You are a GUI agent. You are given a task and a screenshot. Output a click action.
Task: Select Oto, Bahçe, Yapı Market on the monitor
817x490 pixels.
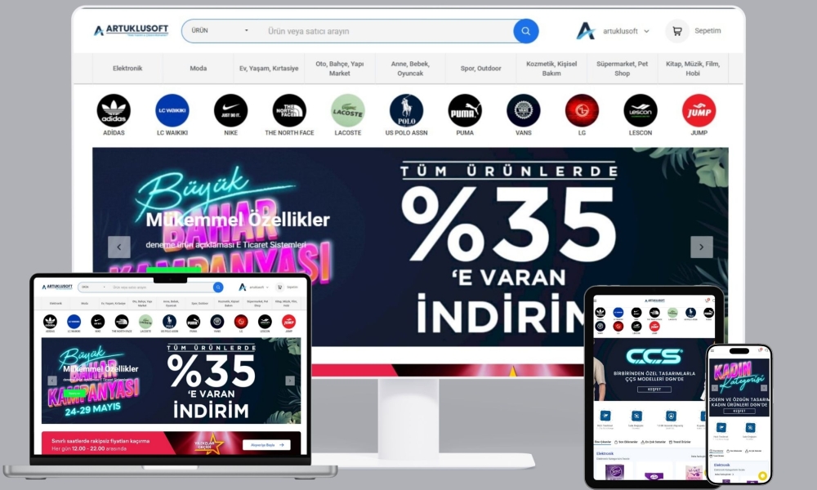coord(340,69)
